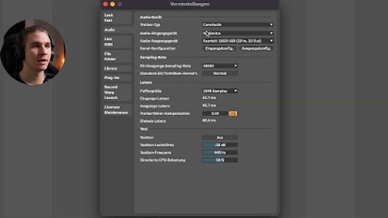Close the Voreinstellungen window with red button
The height and width of the screenshot is (218, 388).
[x=105, y=4]
